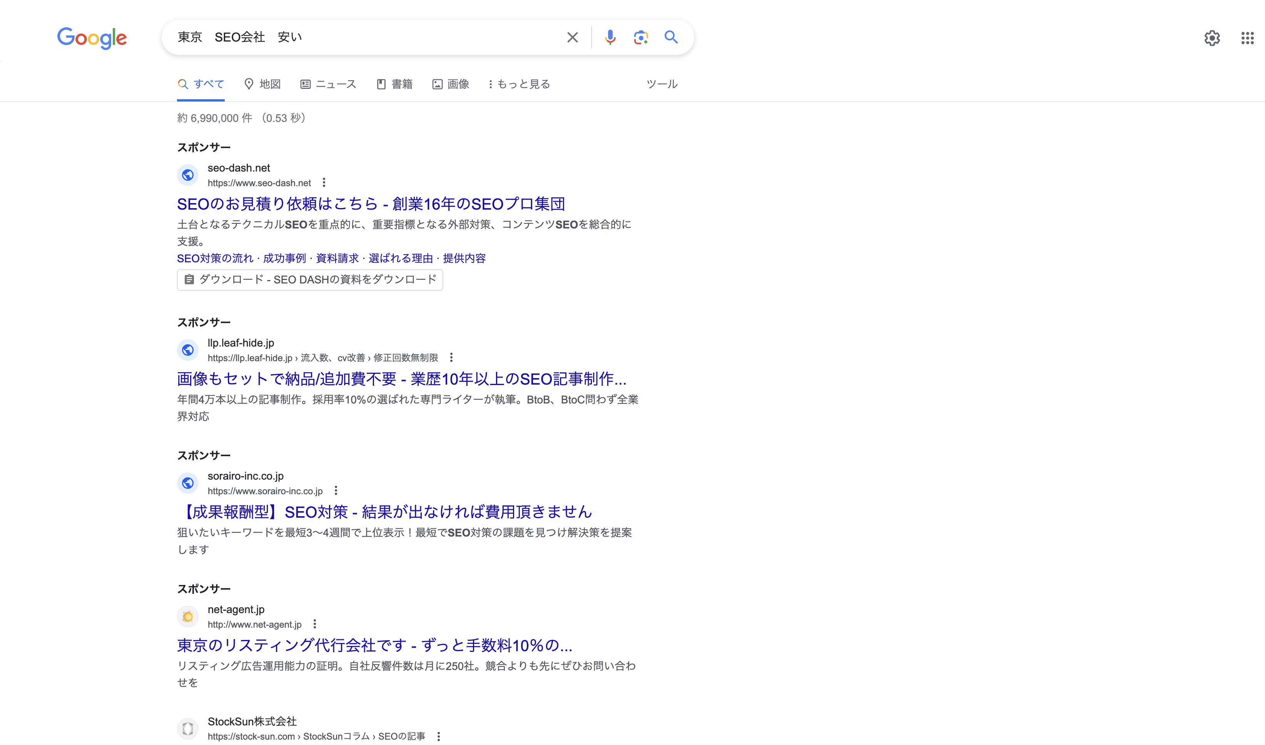
Task: Start voice search with microphone icon
Action: point(610,37)
